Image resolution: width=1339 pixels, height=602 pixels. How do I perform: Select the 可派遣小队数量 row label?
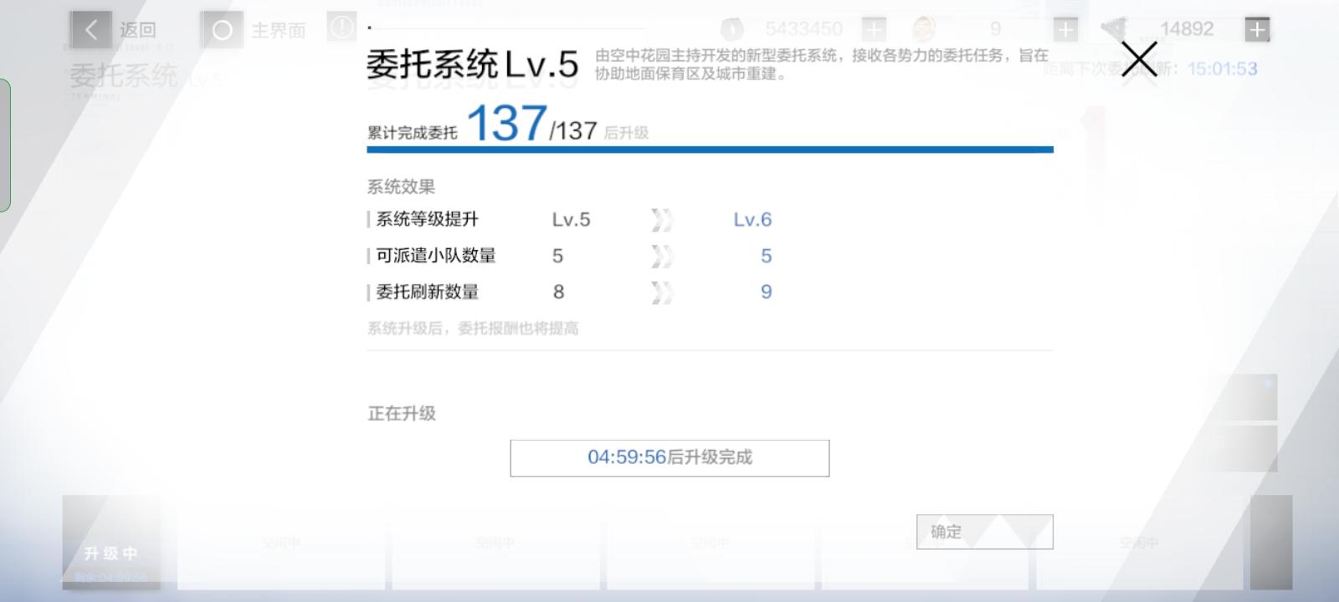point(436,255)
